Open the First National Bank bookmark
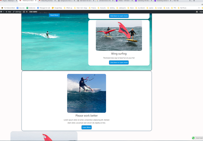This screenshot has width=203, height=141. click(x=8, y=8)
